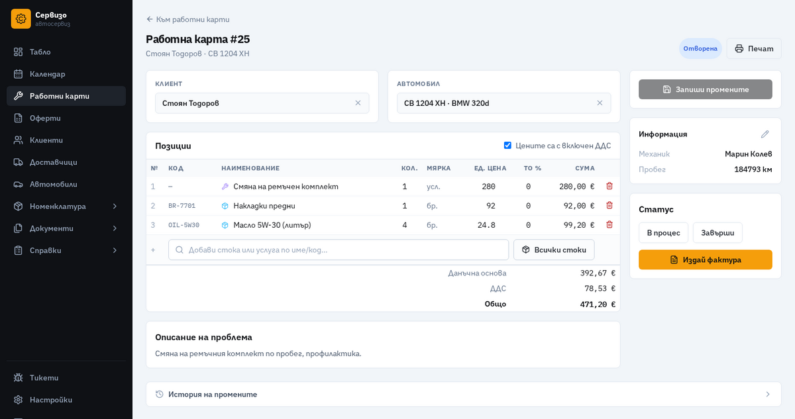
Task: Expand the Номенклатура submenu chevron
Action: [x=115, y=206]
